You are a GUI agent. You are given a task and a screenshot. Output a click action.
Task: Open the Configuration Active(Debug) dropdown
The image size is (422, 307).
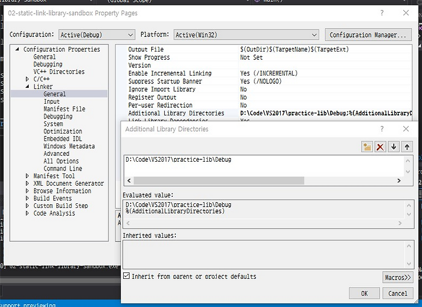click(x=97, y=35)
